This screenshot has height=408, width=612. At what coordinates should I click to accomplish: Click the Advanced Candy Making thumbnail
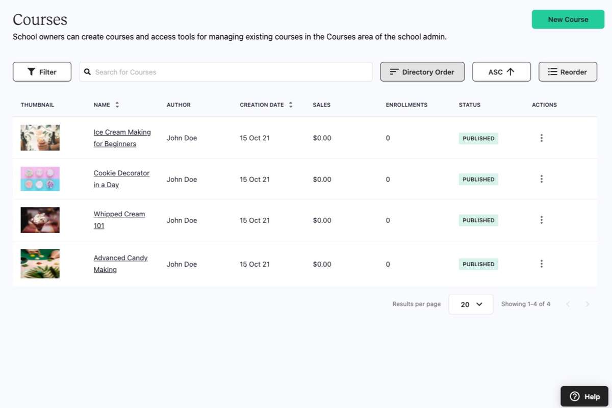point(40,264)
